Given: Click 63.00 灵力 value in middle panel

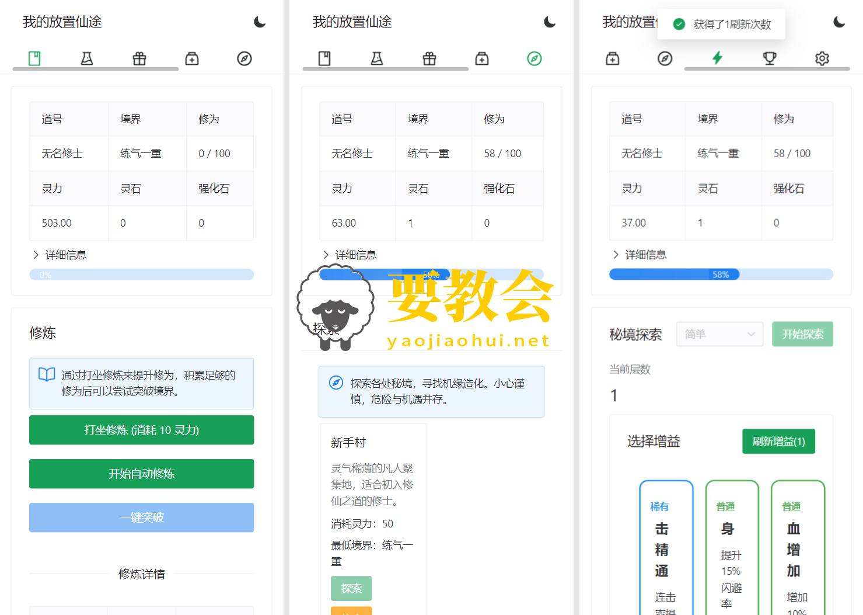Looking at the screenshot, I should pos(344,223).
